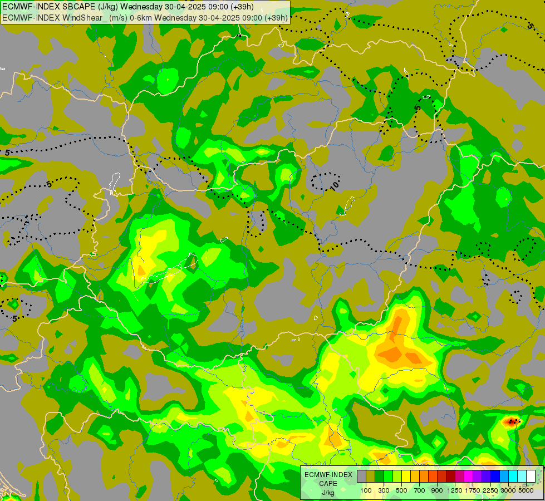
Task: Click the bright magenta legend swatch
Action: tap(469, 476)
